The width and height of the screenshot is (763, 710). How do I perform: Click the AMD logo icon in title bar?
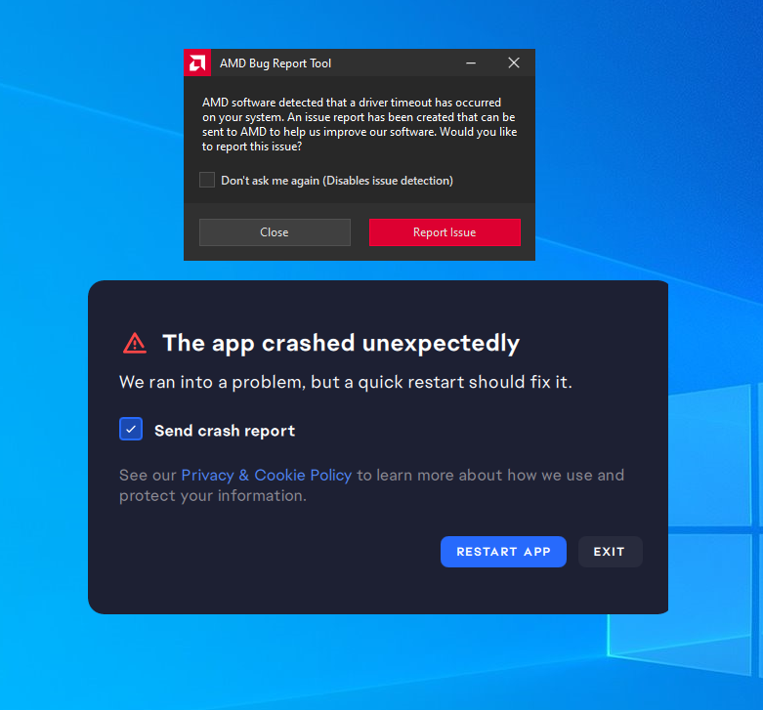tap(197, 63)
